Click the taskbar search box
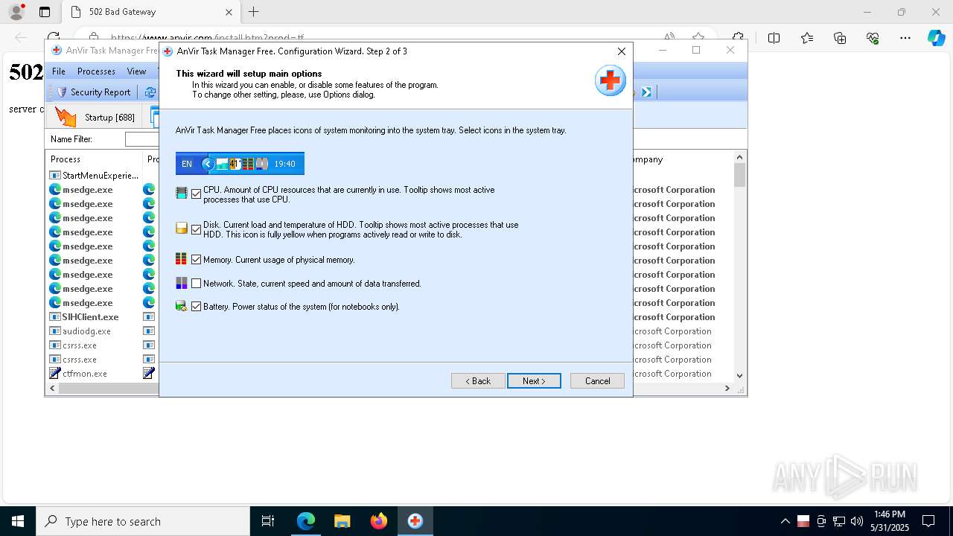This screenshot has width=953, height=536. point(143,521)
